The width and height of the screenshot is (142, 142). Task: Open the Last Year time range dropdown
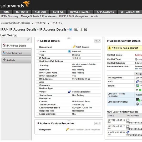[x=16, y=35]
